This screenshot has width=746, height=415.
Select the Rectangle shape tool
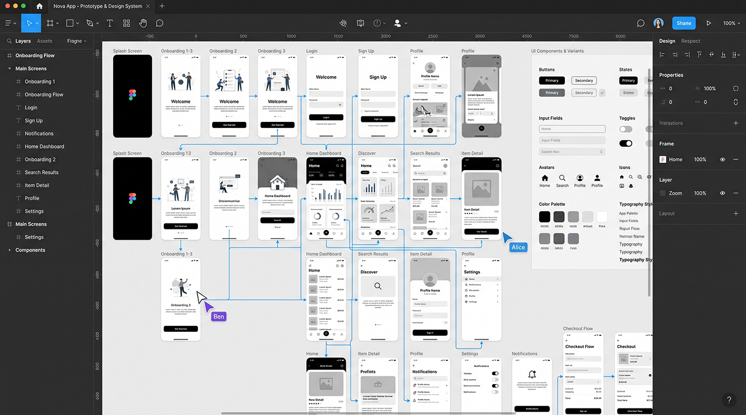point(70,23)
